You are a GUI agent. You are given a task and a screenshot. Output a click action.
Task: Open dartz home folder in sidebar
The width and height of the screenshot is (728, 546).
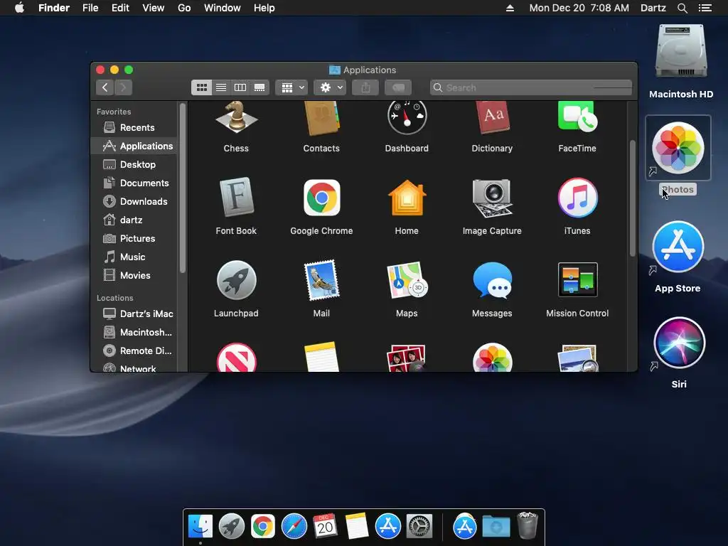tap(134, 220)
